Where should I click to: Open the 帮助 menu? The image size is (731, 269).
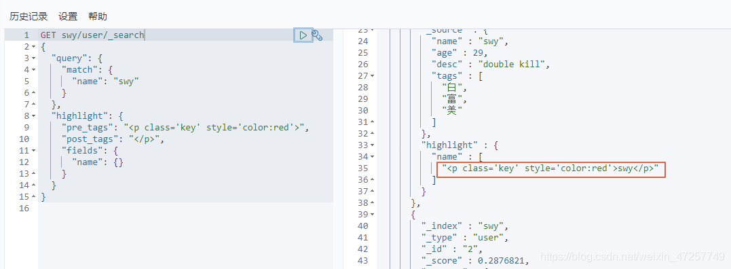(x=98, y=16)
